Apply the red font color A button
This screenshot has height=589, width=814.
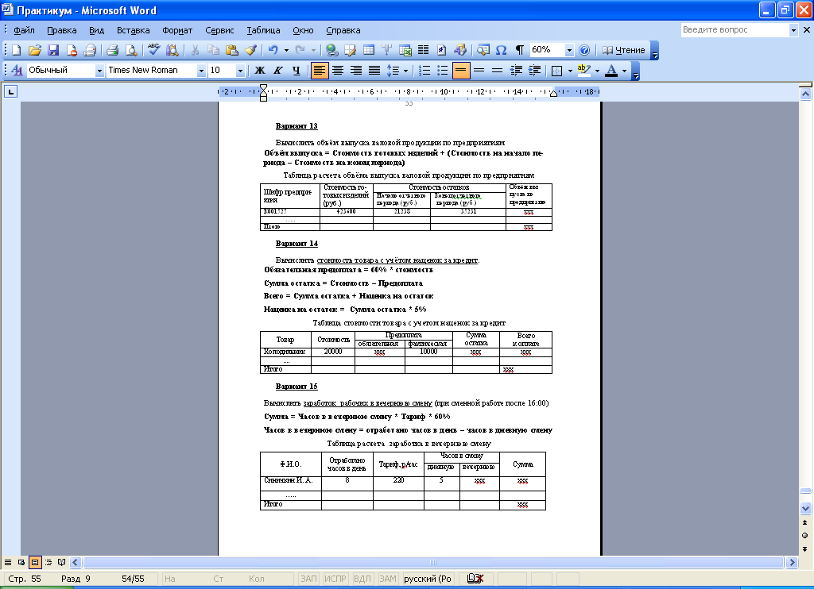coord(611,70)
